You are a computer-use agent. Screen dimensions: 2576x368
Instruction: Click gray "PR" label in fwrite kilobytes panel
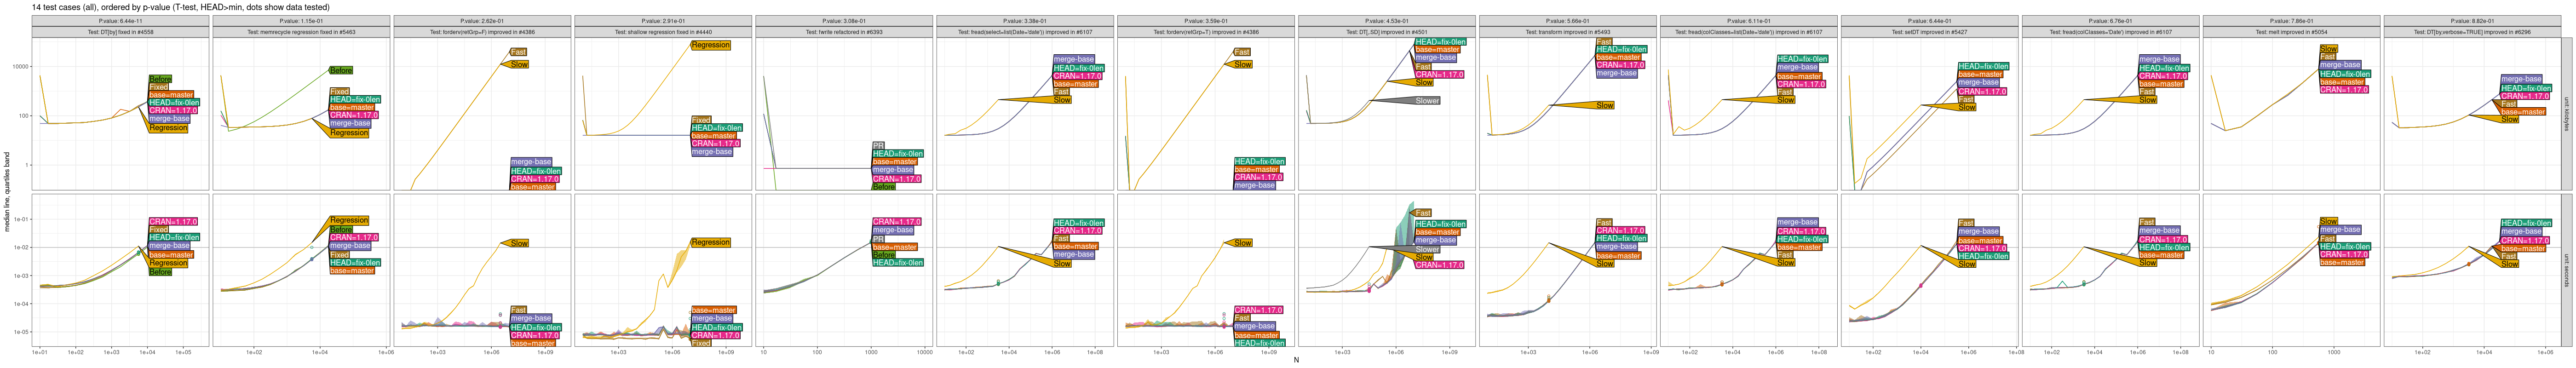point(878,146)
